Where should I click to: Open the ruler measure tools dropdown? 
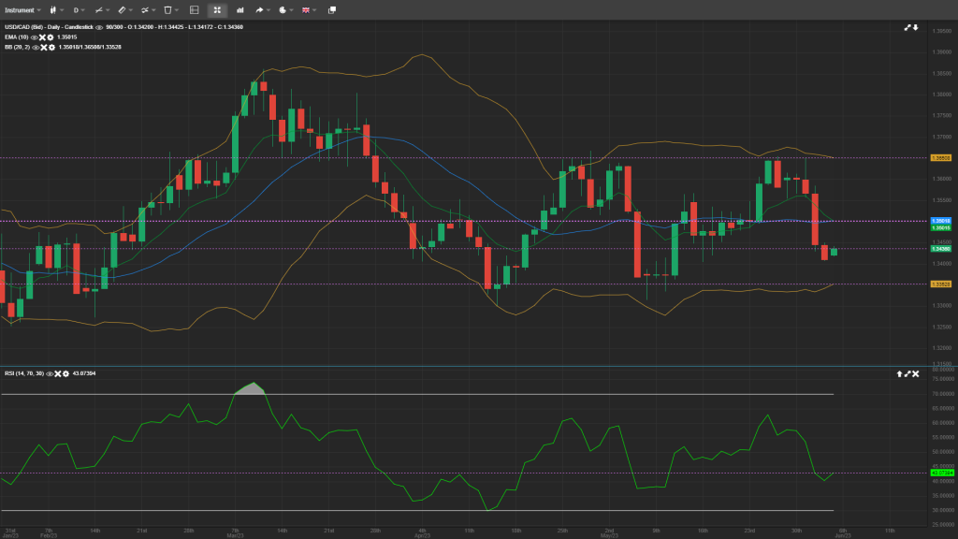pyautogui.click(x=124, y=9)
